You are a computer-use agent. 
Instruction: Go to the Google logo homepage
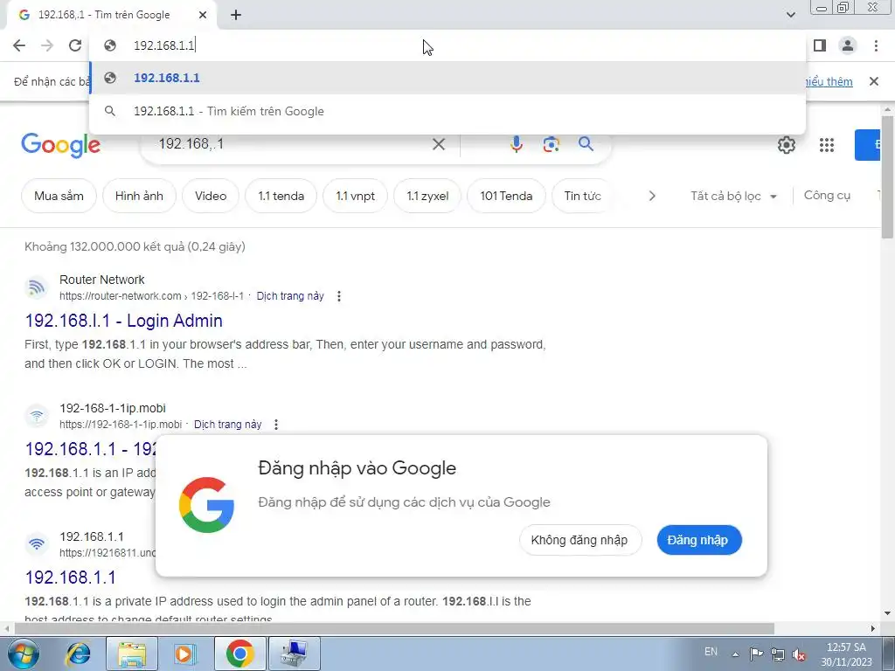(60, 145)
